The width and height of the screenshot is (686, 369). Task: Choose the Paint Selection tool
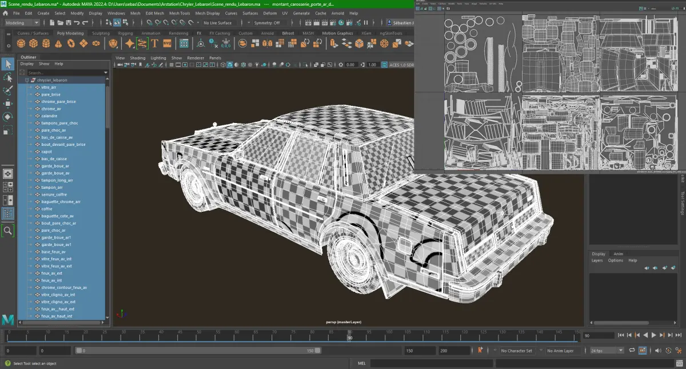click(7, 90)
